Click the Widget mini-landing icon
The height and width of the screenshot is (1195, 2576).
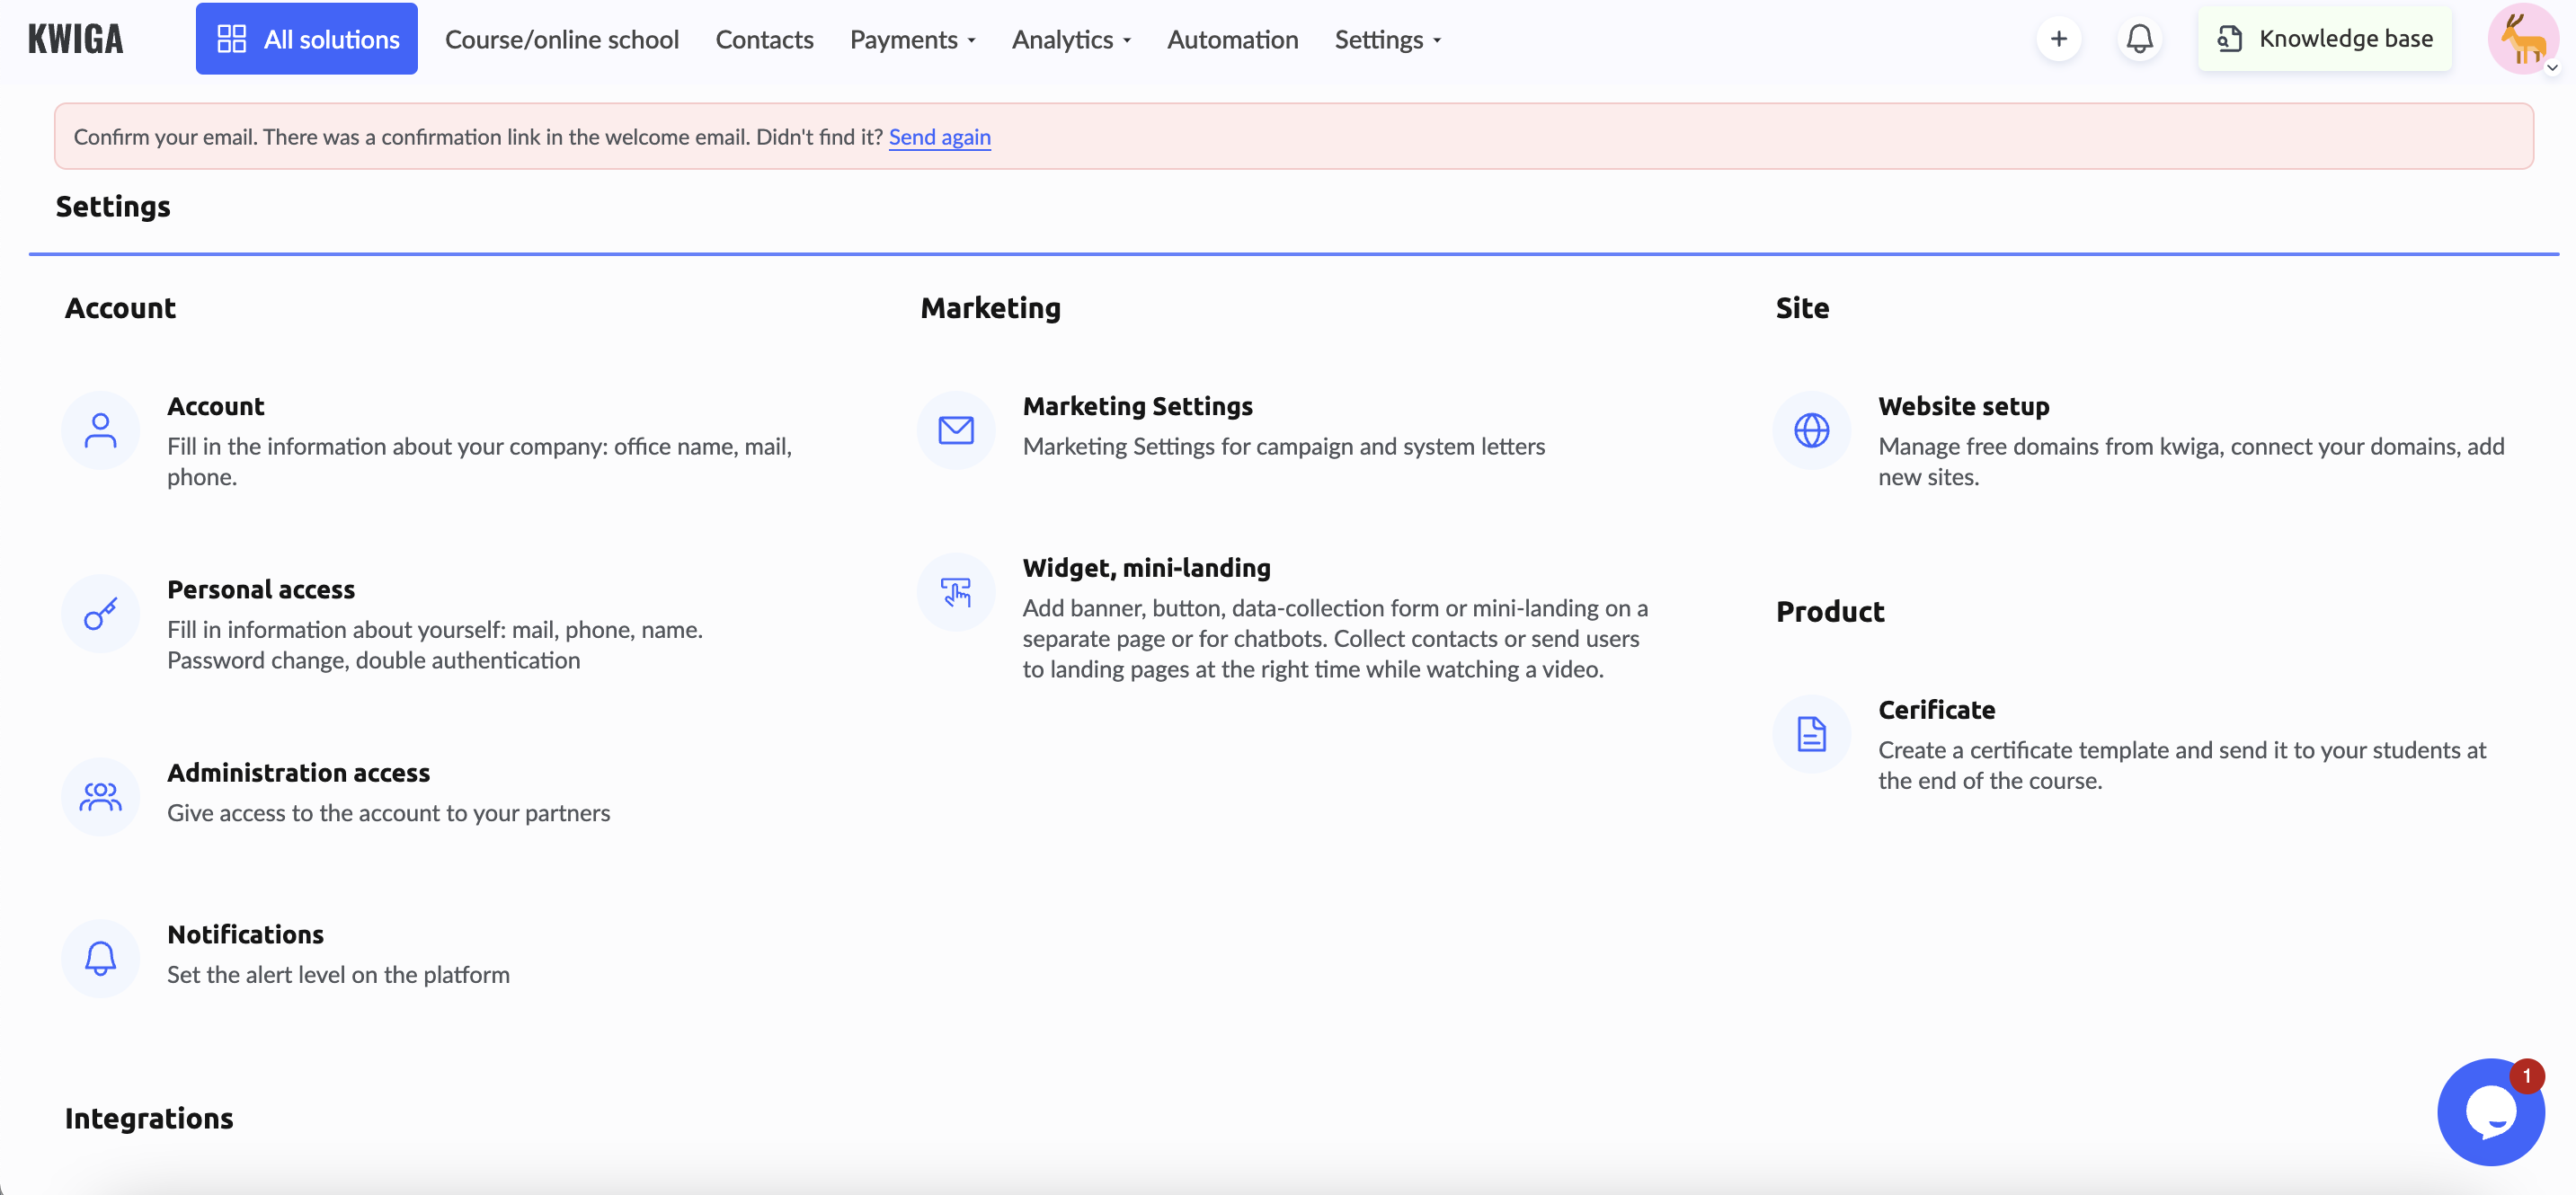click(956, 596)
